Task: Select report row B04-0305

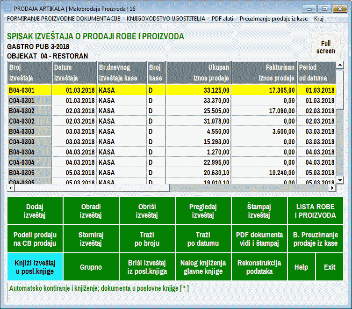Action: [x=172, y=173]
